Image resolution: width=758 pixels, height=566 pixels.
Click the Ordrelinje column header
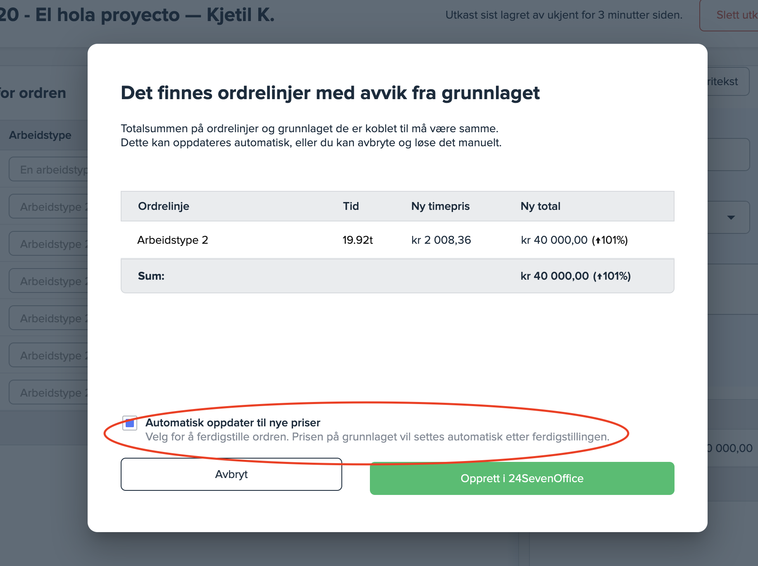(163, 206)
